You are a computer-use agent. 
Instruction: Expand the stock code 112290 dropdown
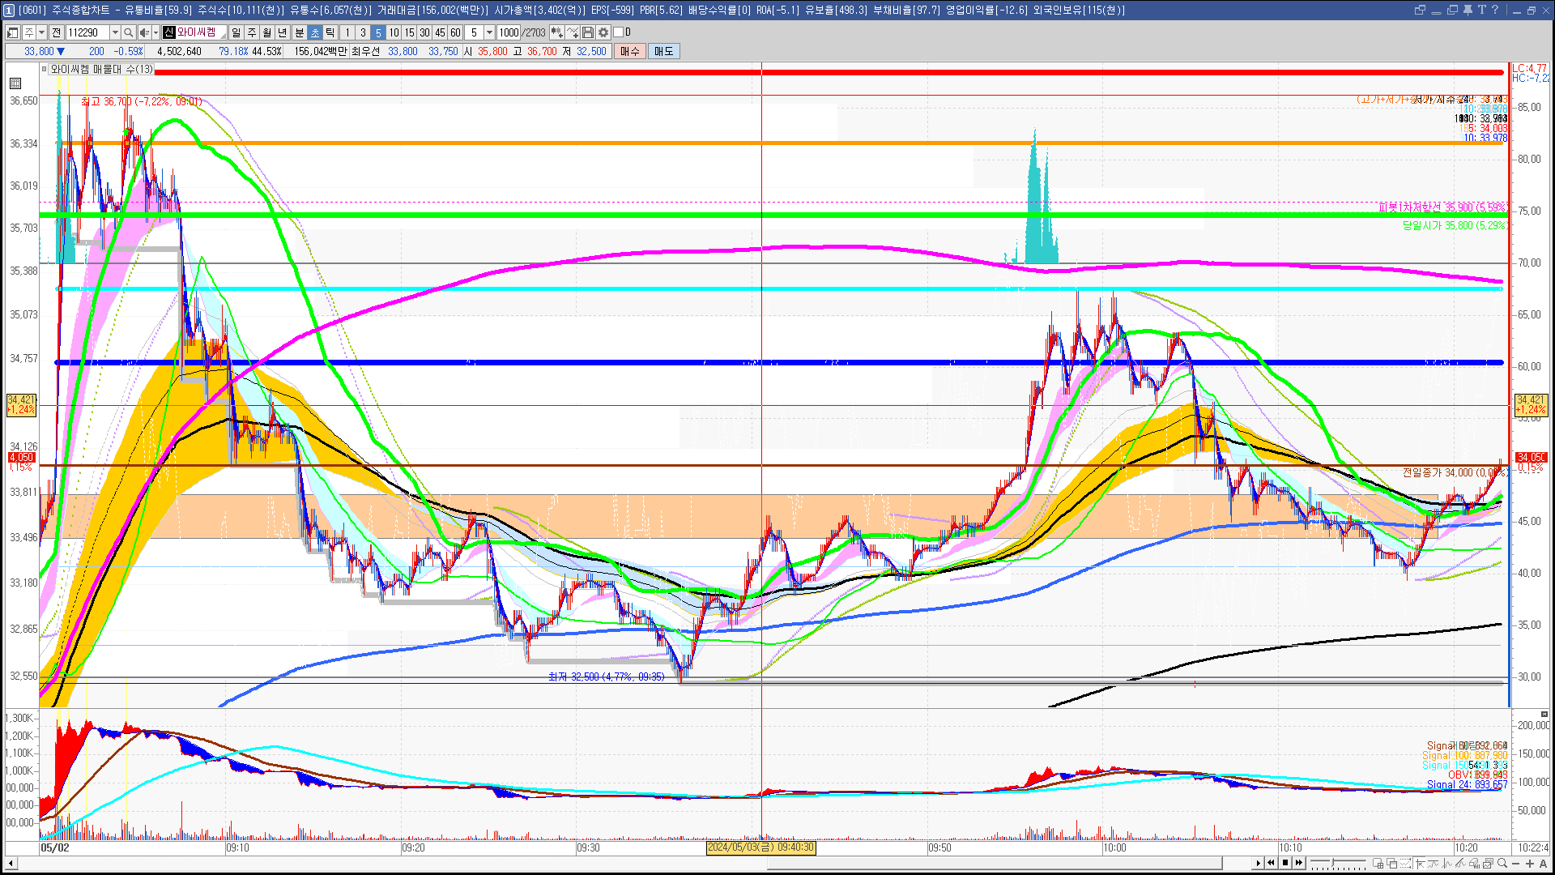[x=115, y=32]
